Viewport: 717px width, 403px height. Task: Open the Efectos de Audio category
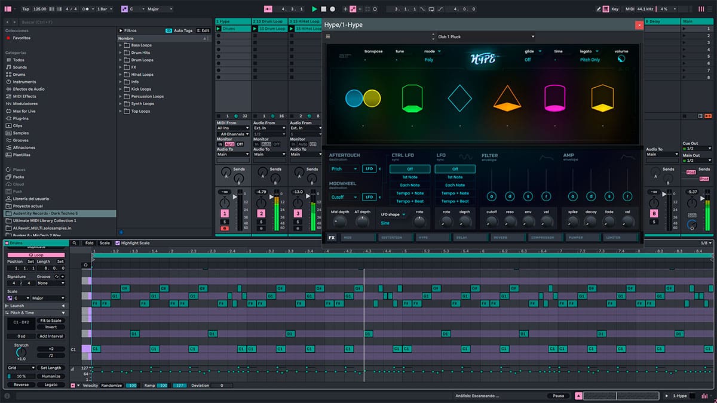click(x=29, y=89)
